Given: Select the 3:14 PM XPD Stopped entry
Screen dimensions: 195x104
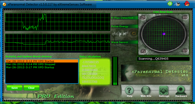Looking at the screenshot, I should point(42,64).
